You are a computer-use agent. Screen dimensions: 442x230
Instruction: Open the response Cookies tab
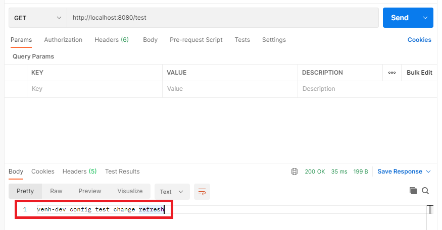[43, 171]
